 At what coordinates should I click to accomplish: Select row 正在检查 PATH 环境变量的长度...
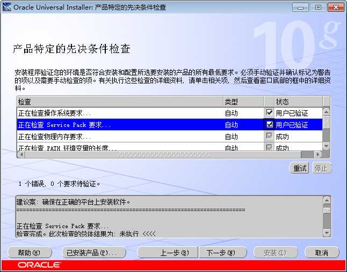tap(170, 147)
